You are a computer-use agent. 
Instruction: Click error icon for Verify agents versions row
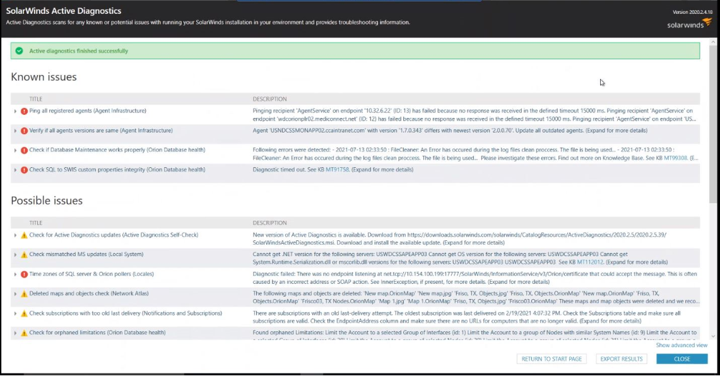(25, 131)
